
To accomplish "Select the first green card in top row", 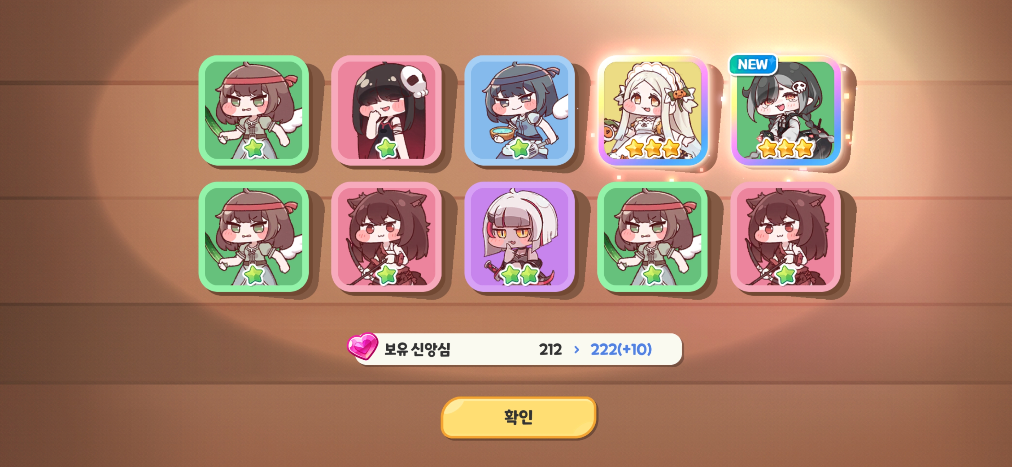I will point(253,110).
